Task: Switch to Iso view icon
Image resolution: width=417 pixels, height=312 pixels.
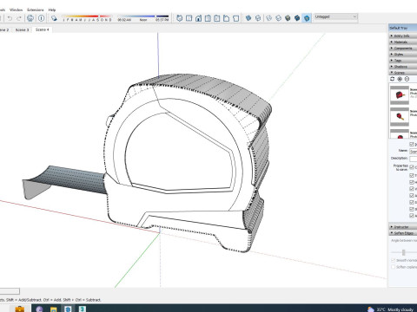Action: 180,18
